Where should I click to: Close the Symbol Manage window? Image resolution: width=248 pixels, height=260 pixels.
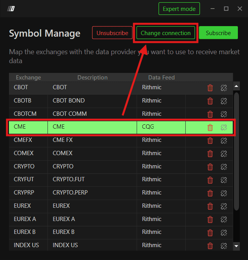(240, 9)
